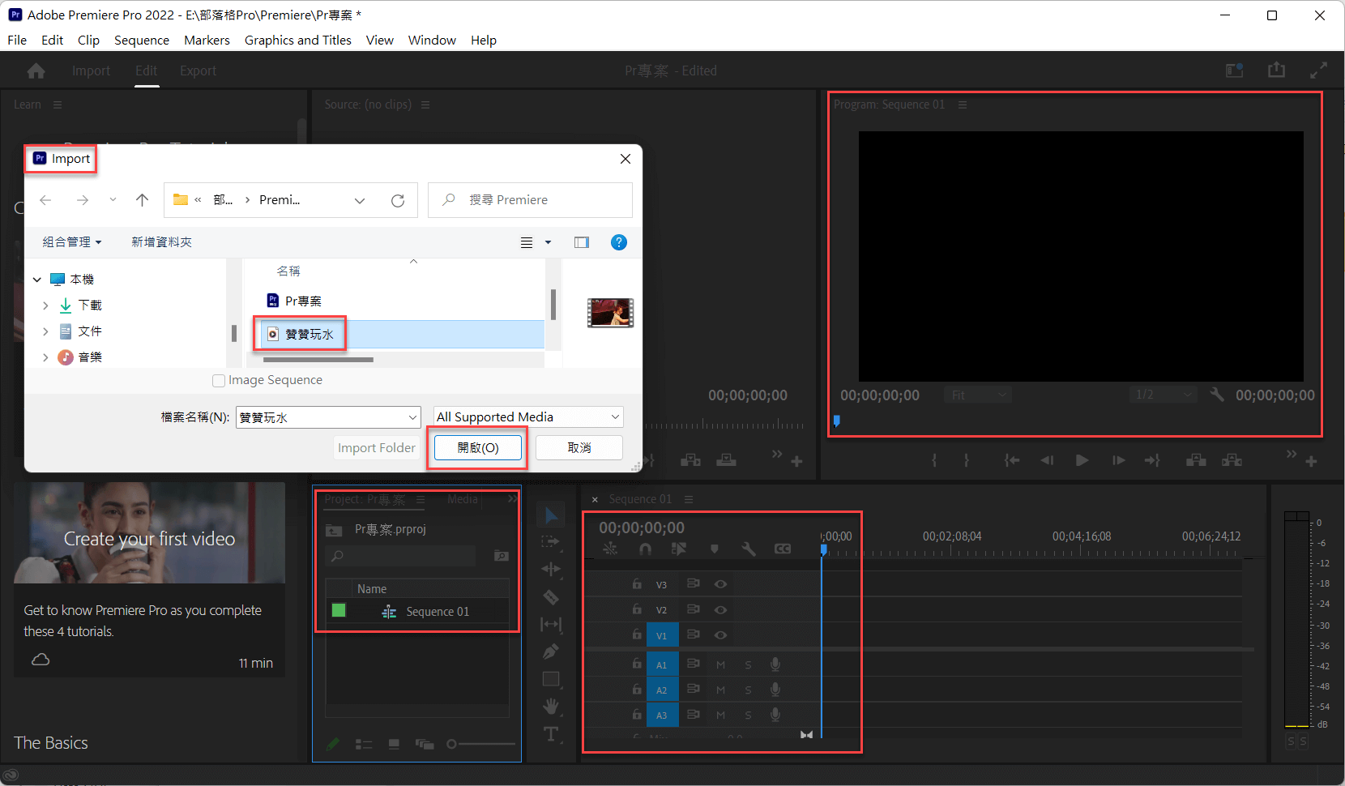Click the Overwrite button in Source Monitor
The width and height of the screenshot is (1345, 786).
(726, 460)
